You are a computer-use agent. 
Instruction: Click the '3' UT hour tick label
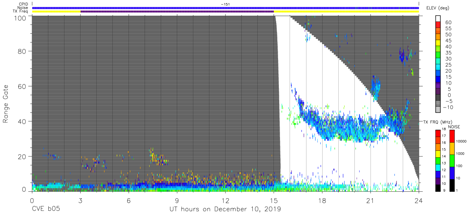80,201
